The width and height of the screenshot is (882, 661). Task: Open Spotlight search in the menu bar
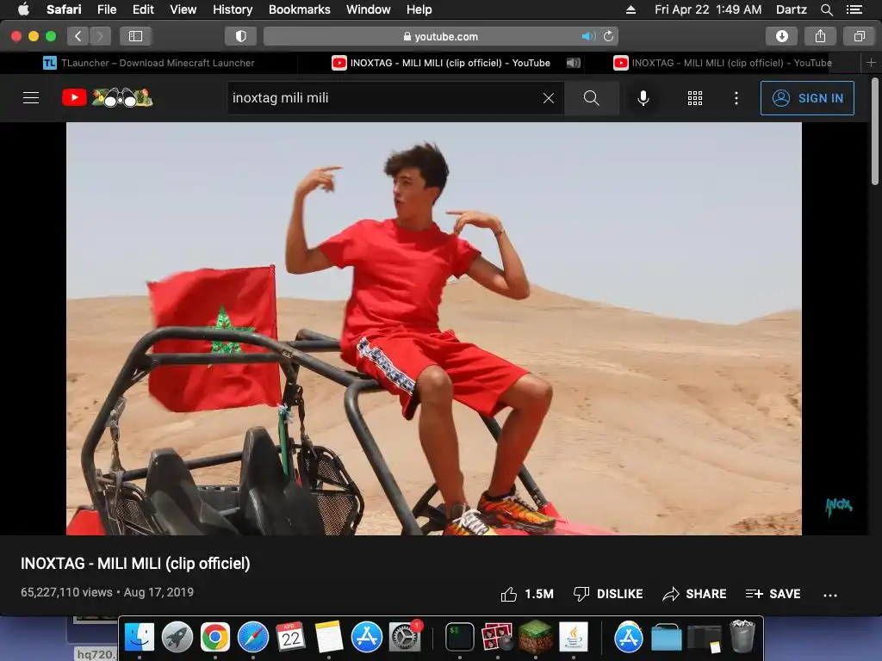(826, 9)
